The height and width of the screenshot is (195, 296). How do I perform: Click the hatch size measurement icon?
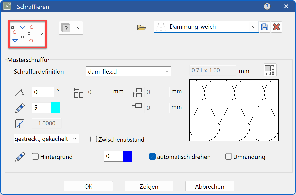click(x=270, y=70)
